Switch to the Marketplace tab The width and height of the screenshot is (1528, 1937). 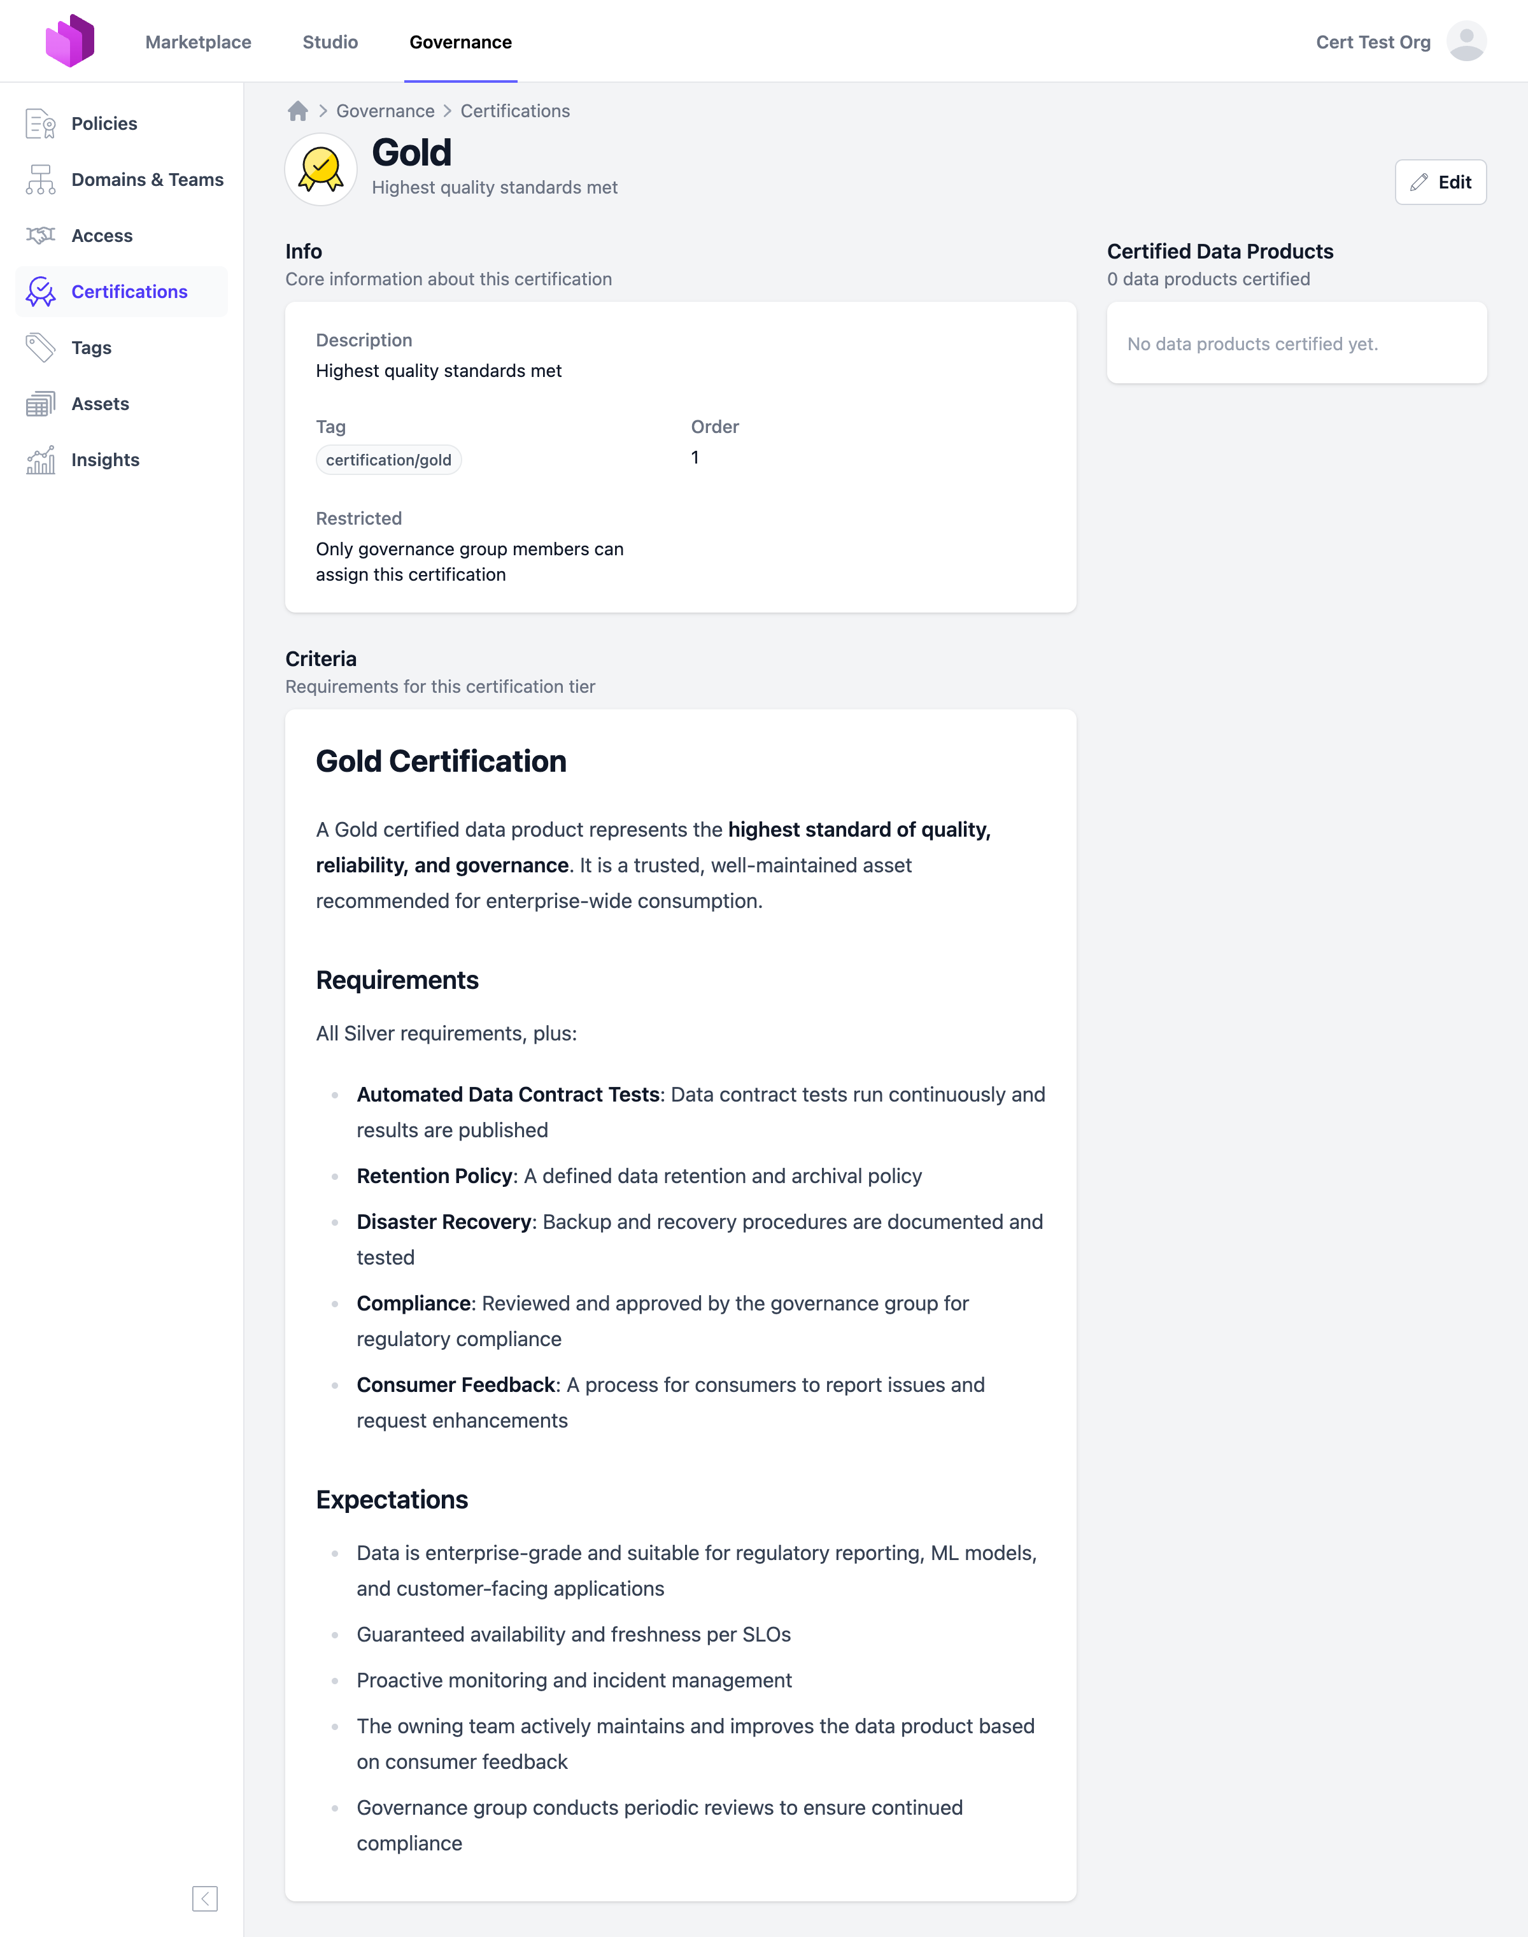(x=198, y=42)
